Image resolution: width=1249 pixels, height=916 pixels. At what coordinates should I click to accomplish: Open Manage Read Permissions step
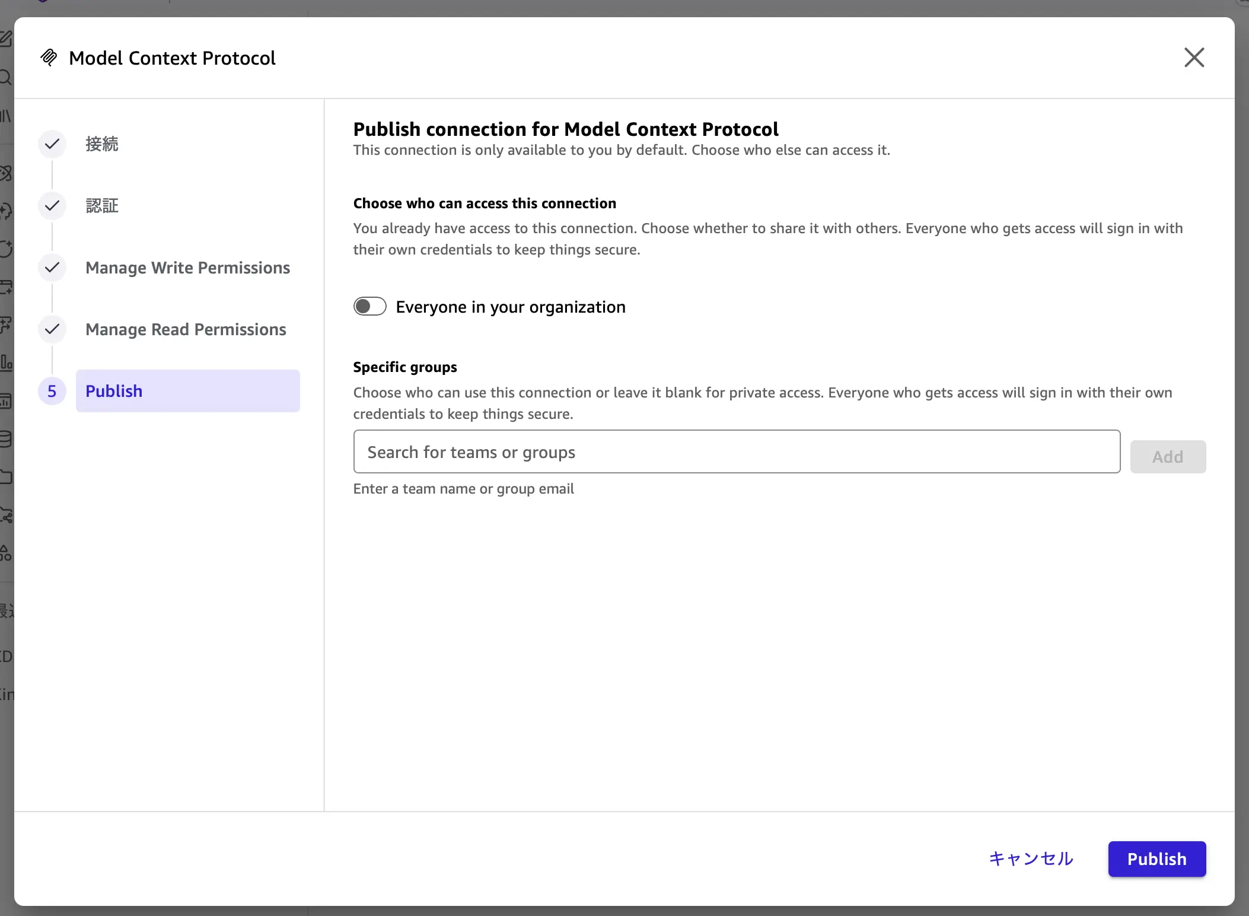186,329
